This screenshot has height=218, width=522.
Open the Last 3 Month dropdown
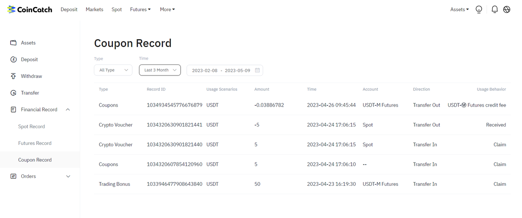tap(160, 70)
